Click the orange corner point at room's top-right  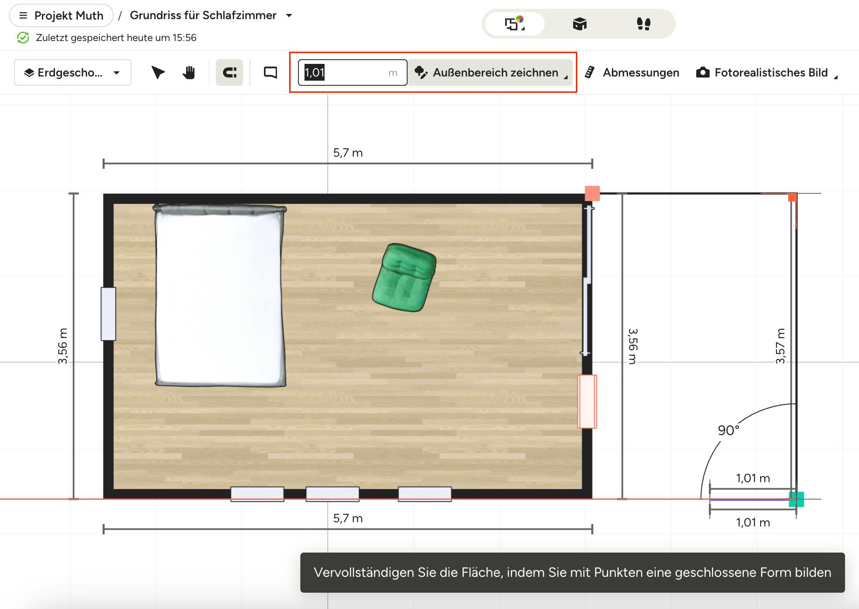coord(592,194)
